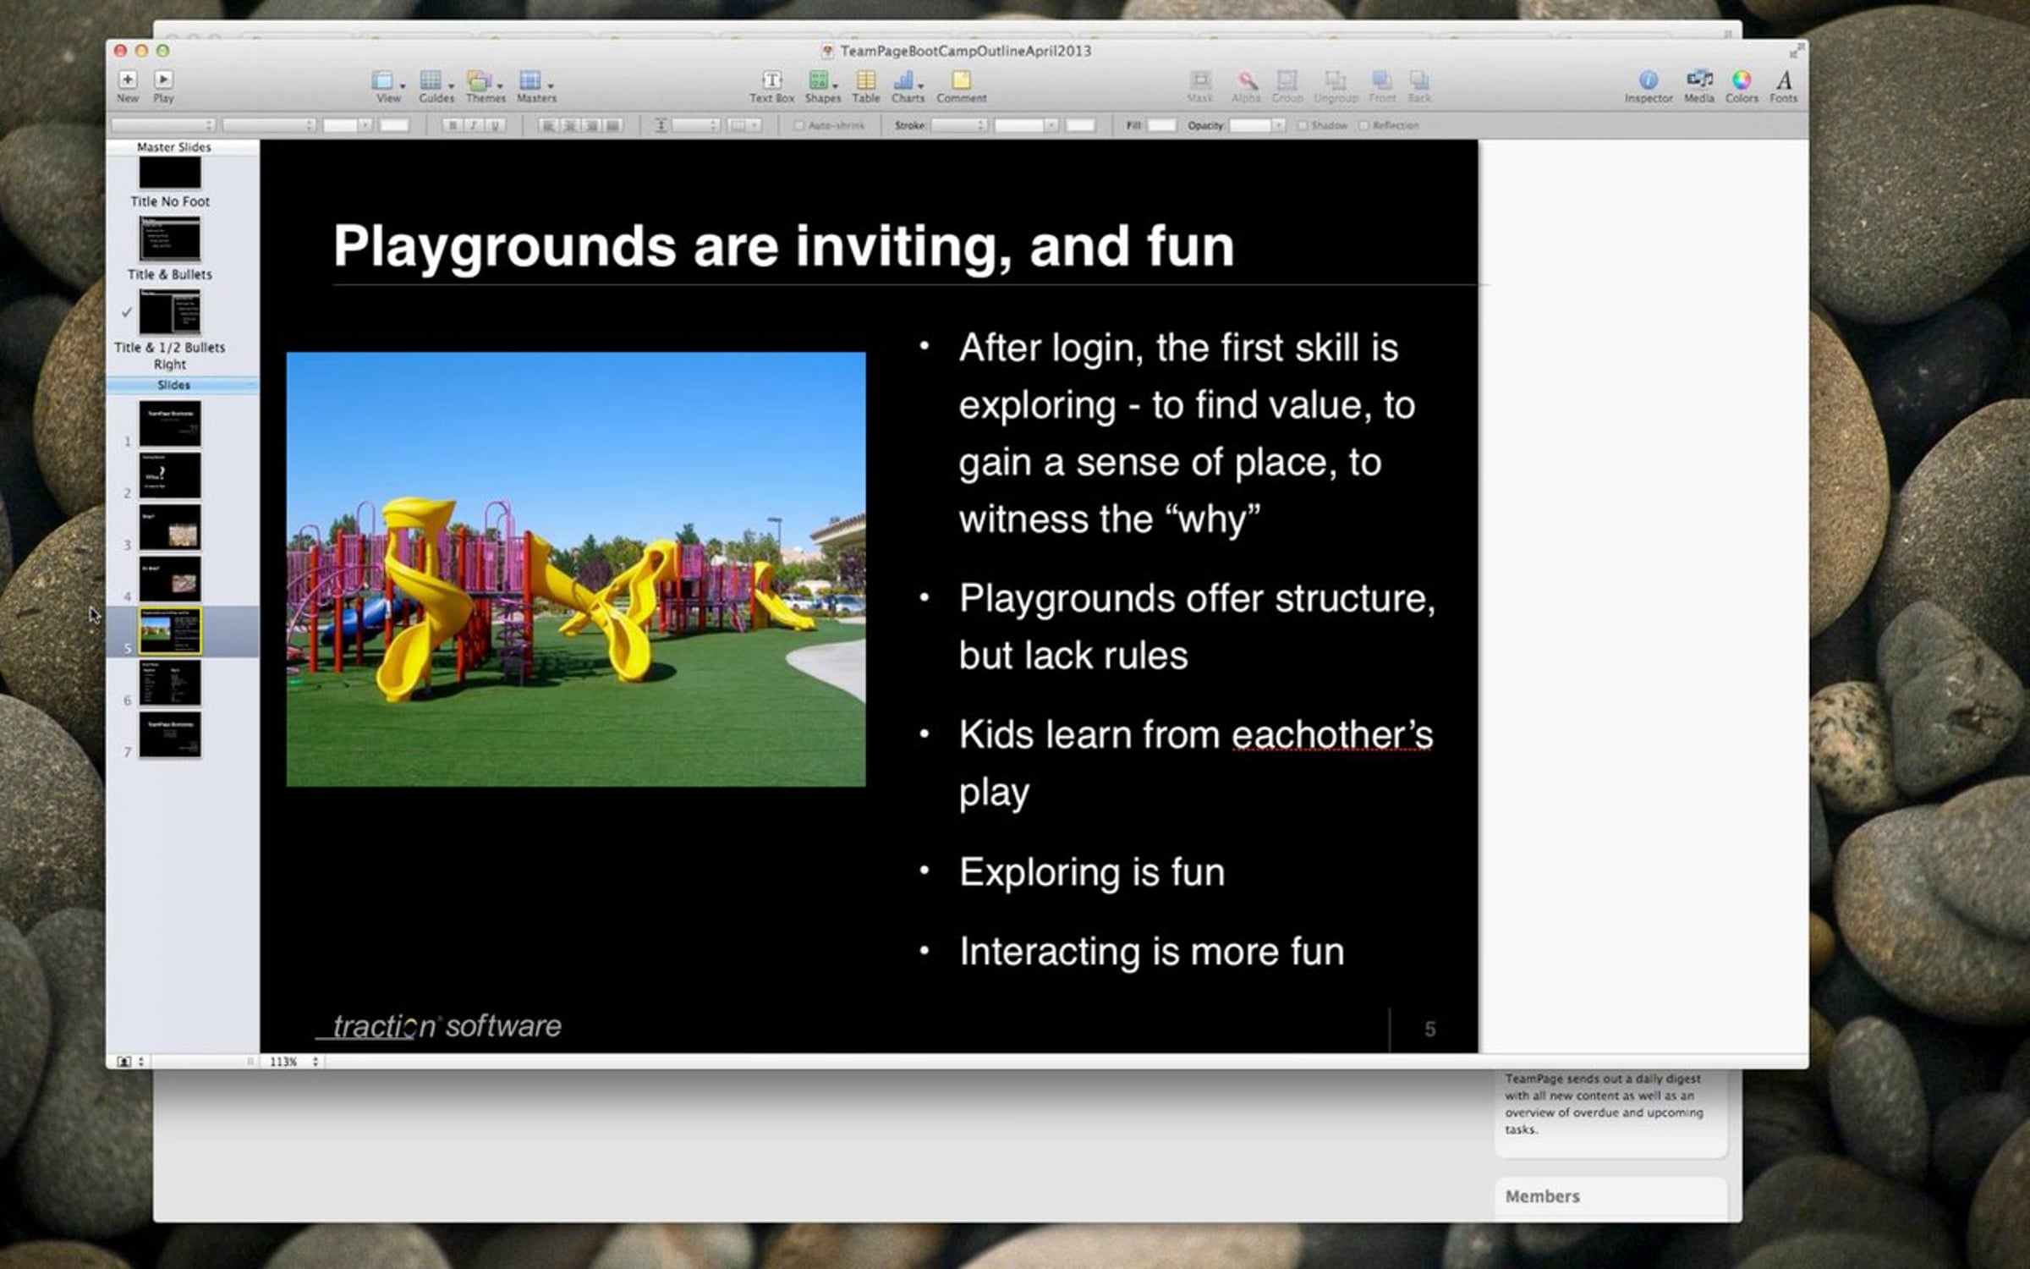Open the Shapes toolbar icon
Viewport: 2030px width, 1269px height.
(x=818, y=80)
